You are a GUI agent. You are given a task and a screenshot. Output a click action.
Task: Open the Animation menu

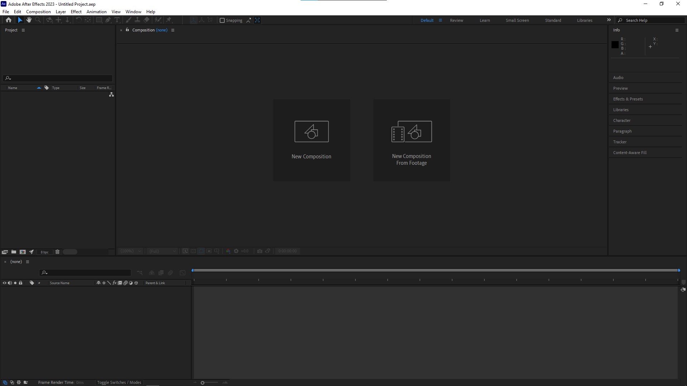96,12
